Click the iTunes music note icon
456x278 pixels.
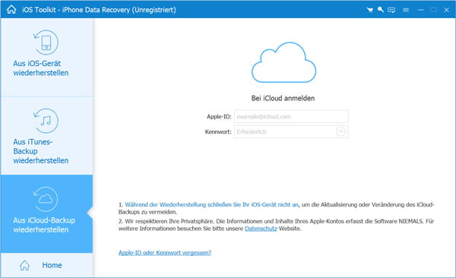[46, 121]
